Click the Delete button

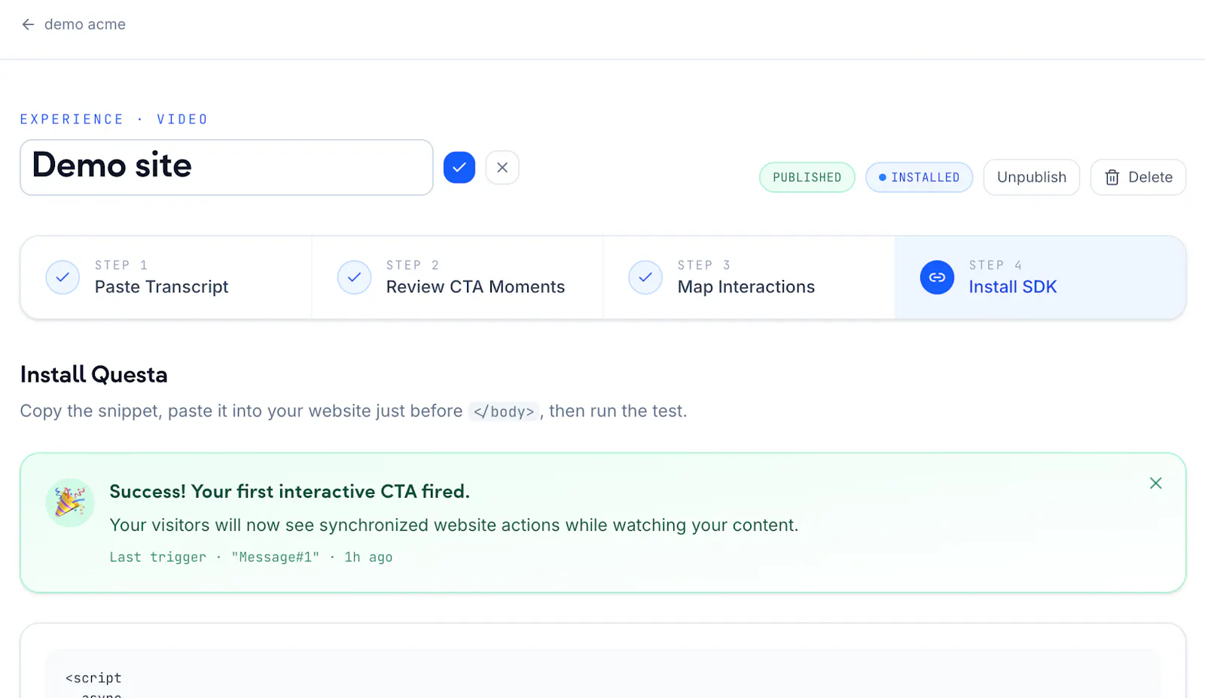coord(1138,177)
